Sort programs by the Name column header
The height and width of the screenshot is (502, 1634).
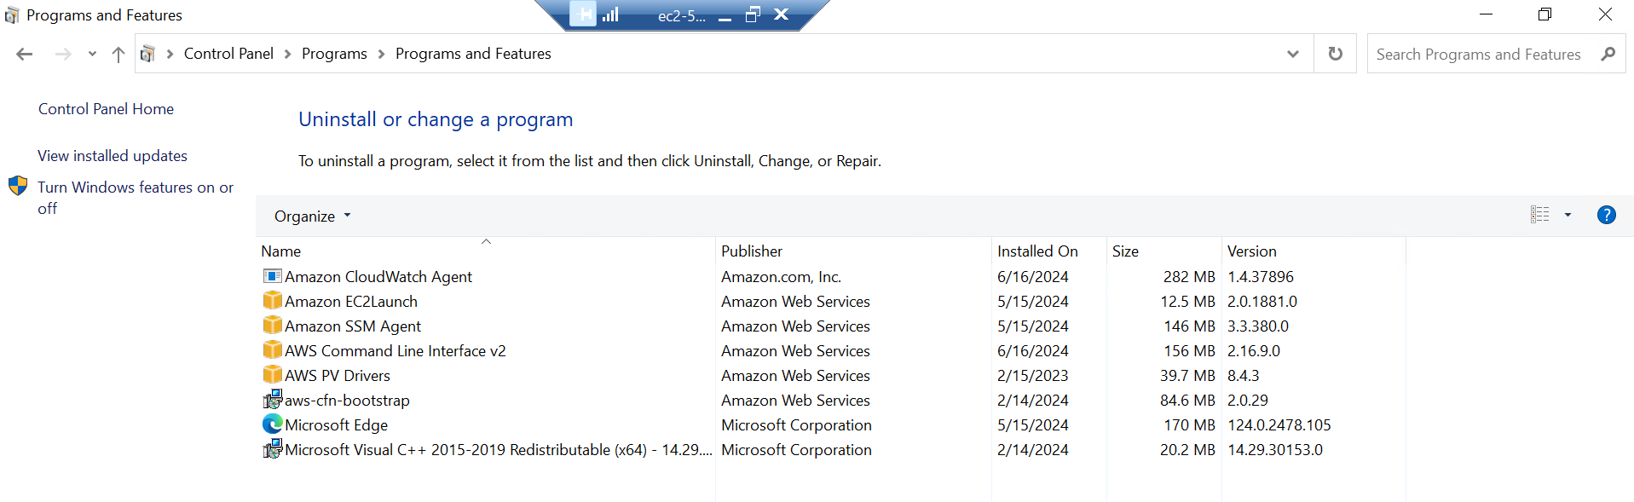click(281, 251)
